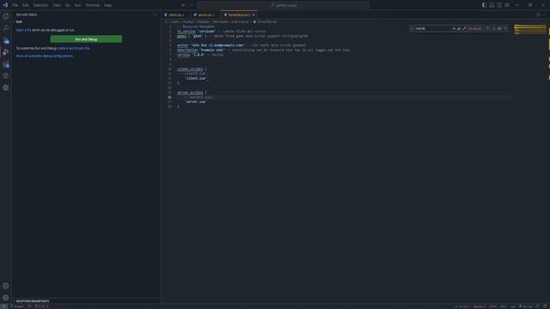The image size is (550, 309).
Task: Click the "client.lua" string on line 12
Action: (x=196, y=78)
